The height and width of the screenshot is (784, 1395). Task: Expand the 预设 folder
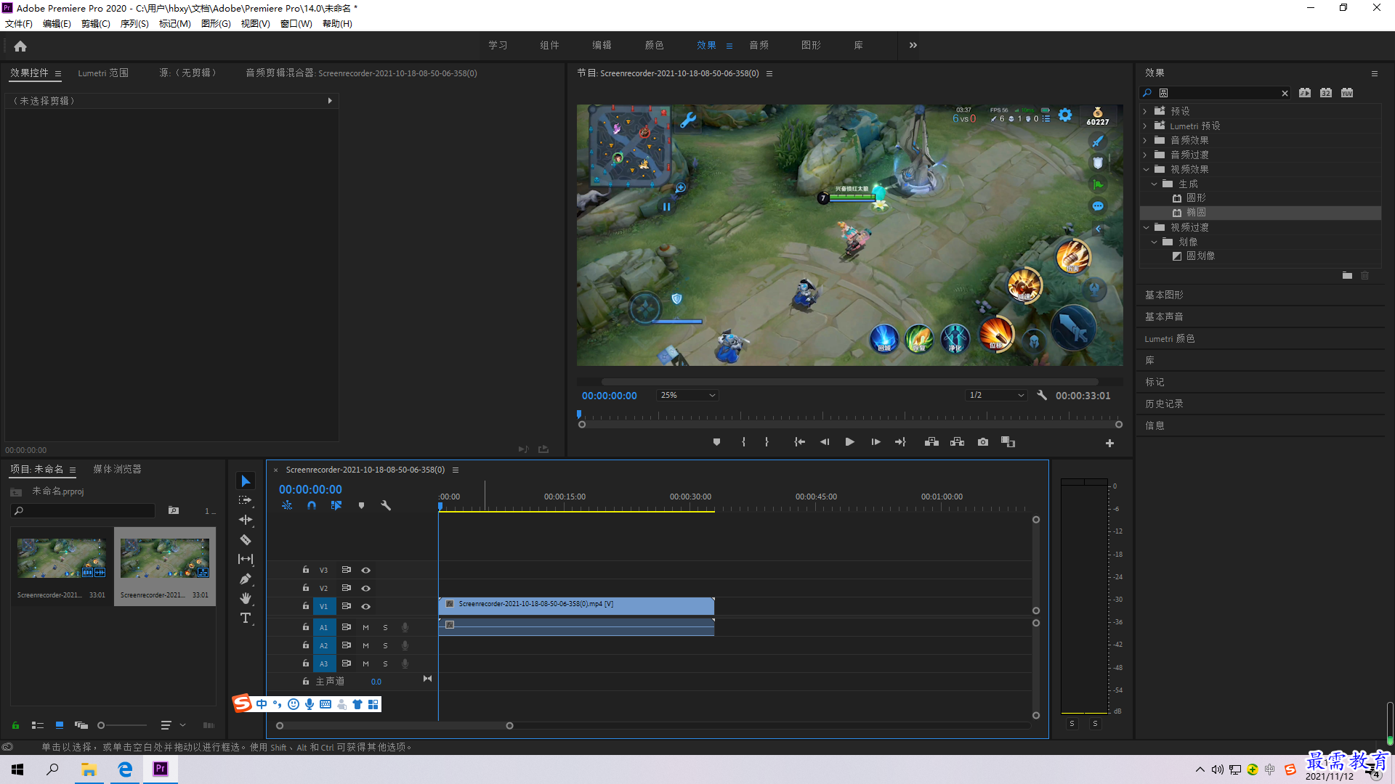click(1145, 111)
